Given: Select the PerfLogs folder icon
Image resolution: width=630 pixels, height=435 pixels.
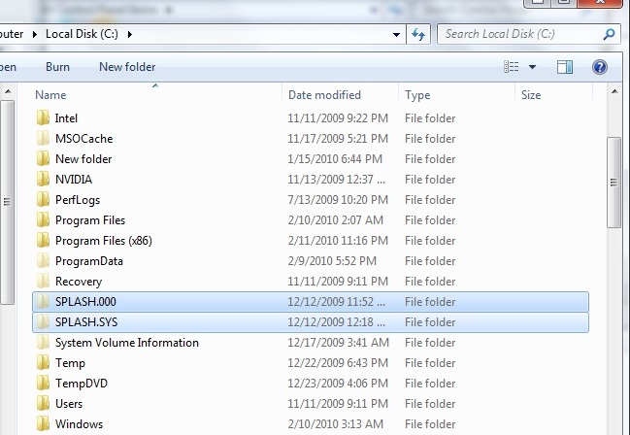Looking at the screenshot, I should [43, 200].
